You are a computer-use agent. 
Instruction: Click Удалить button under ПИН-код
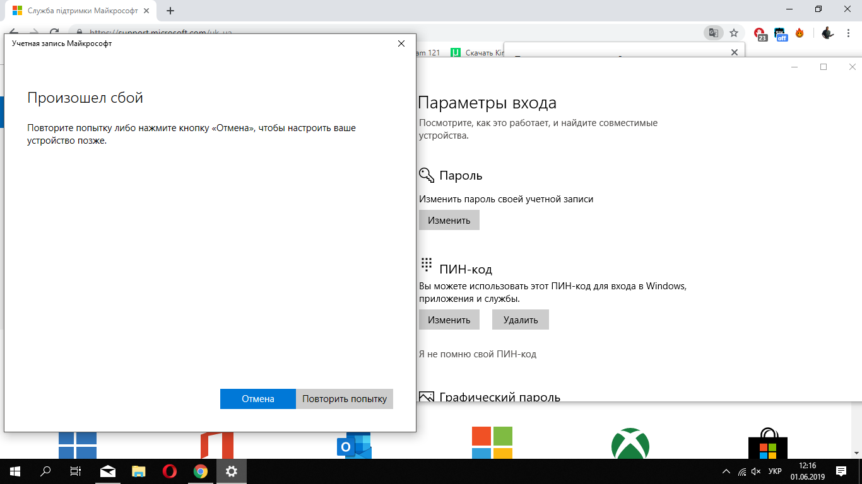coord(521,320)
